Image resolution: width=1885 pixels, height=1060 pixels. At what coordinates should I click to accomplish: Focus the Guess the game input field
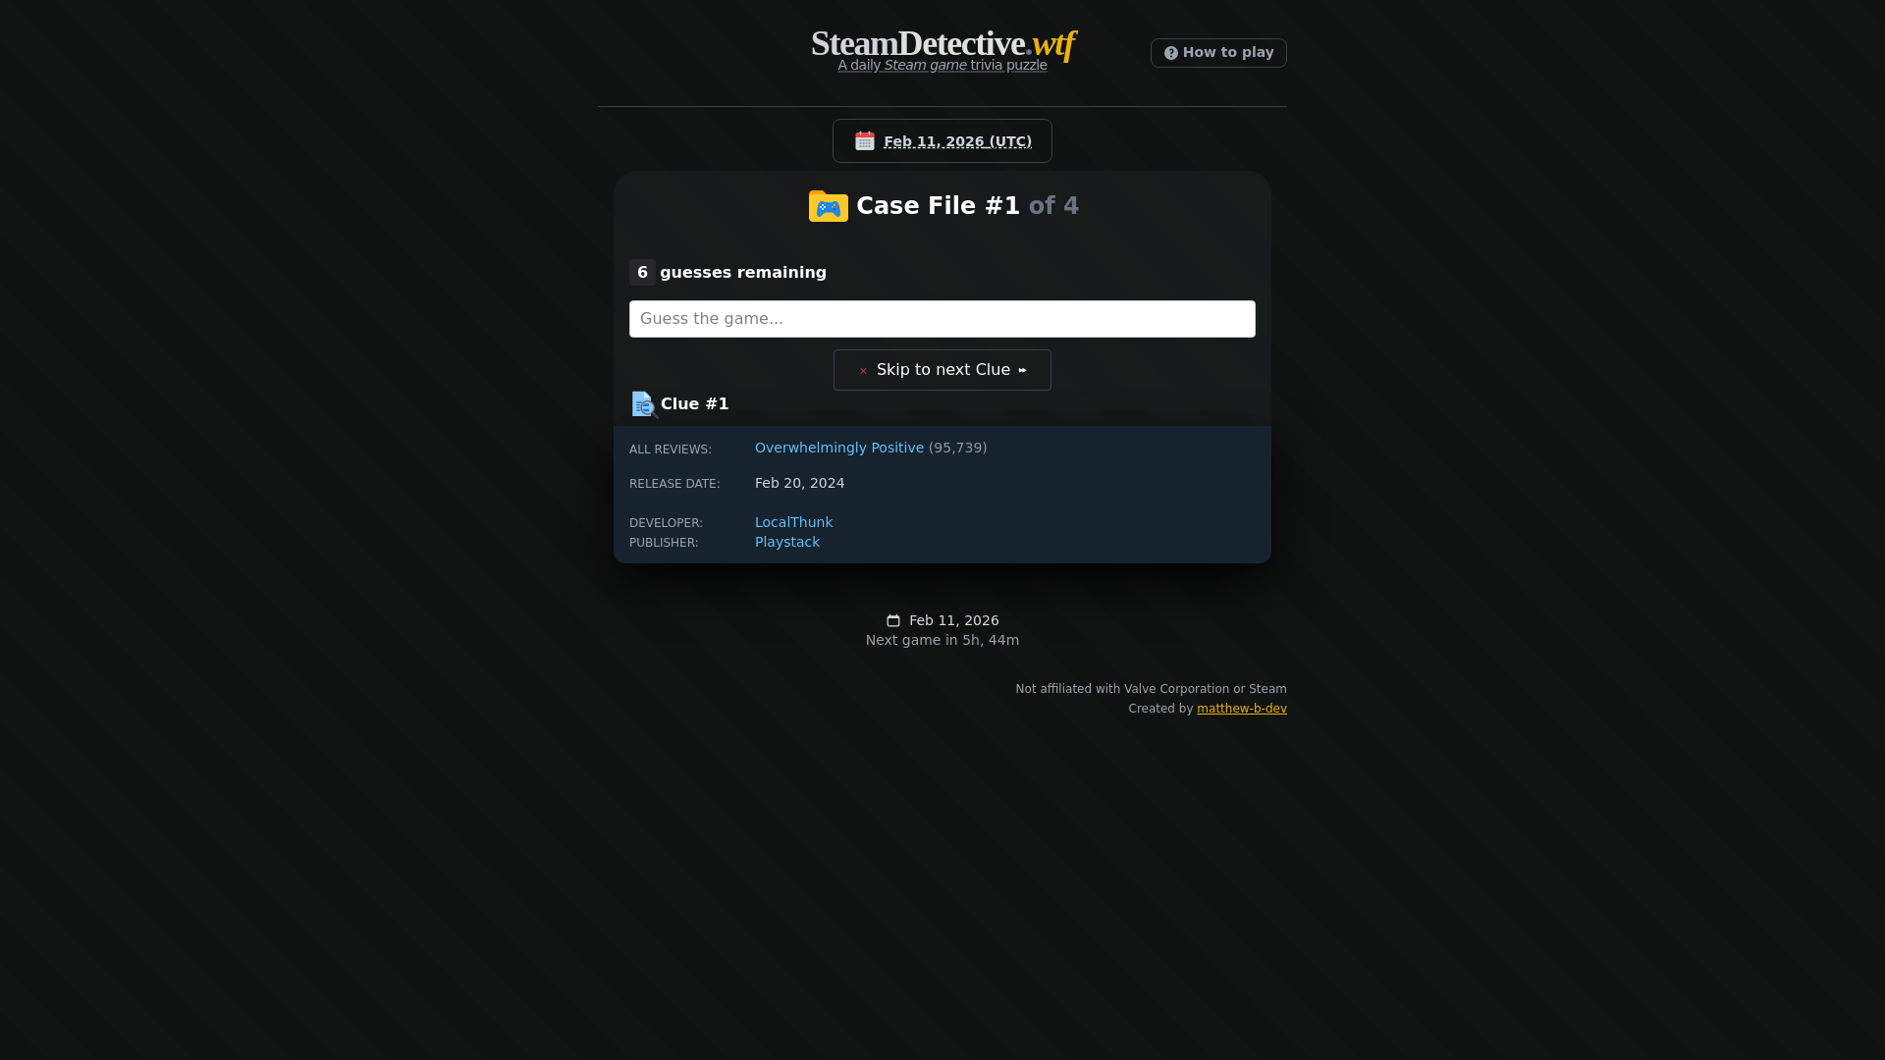[942, 319]
